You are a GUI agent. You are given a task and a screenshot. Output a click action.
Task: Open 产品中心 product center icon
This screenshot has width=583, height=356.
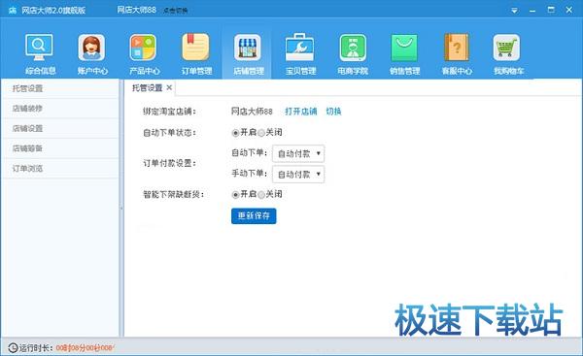click(x=143, y=48)
